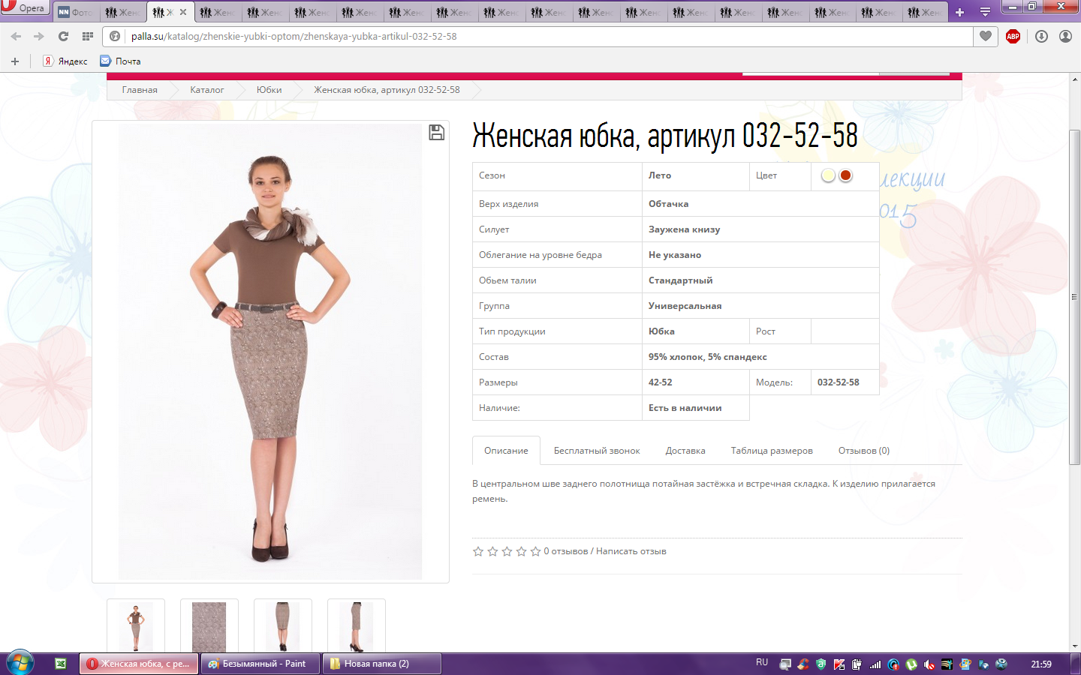Screen dimensions: 1081x675
Task: Open the fabric pattern thumbnail
Action: (x=209, y=626)
